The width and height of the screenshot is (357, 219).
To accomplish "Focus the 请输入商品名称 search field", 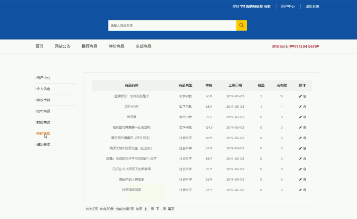I will click(x=172, y=26).
